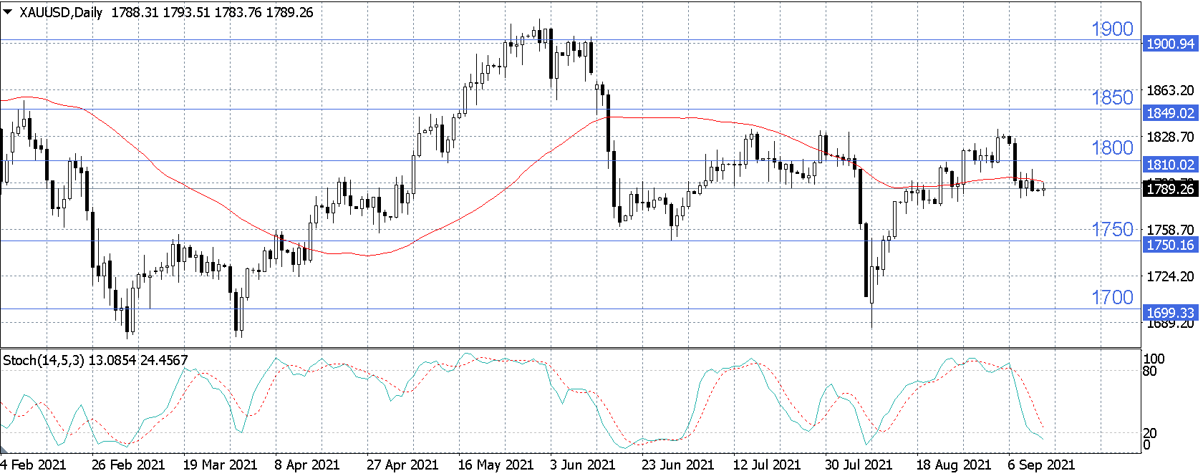1203x476 pixels.
Task: Click the 4 Feb 2021 date label
Action: [33, 465]
